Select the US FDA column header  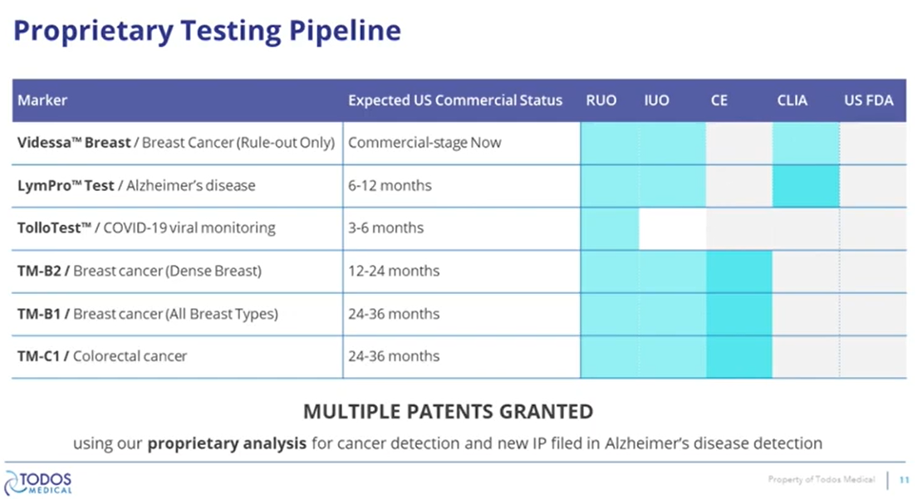coord(868,100)
